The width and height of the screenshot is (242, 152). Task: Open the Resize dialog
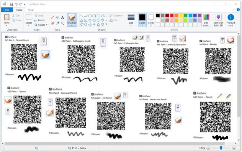click(x=39, y=20)
